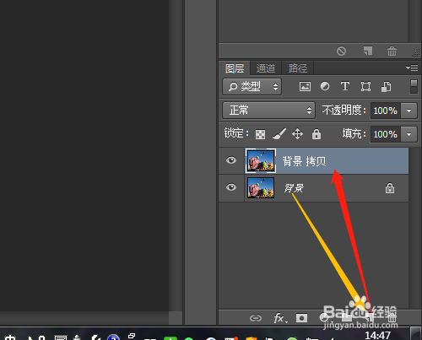Click the Show Desktop button beside clock
Screen dimensions: 422x340
[416, 333]
